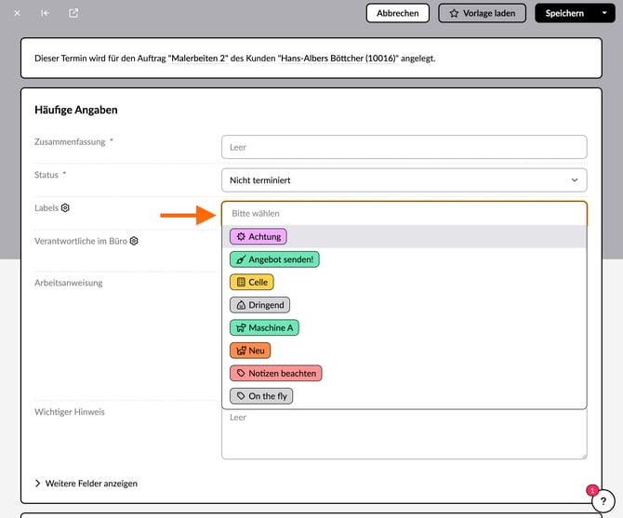Select the Angebot senden! label option
623x518 pixels.
point(274,259)
